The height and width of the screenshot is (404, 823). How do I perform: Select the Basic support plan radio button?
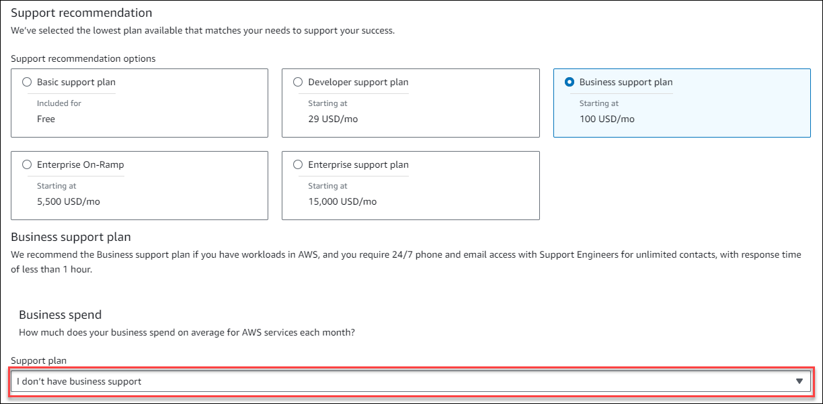click(x=27, y=82)
